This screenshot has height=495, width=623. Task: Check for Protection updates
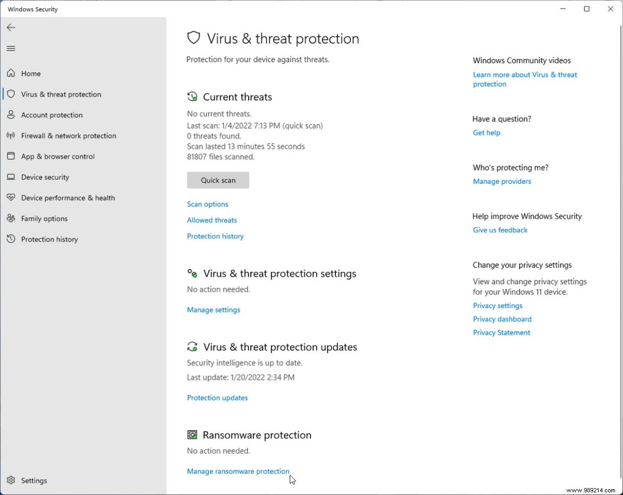coord(217,398)
